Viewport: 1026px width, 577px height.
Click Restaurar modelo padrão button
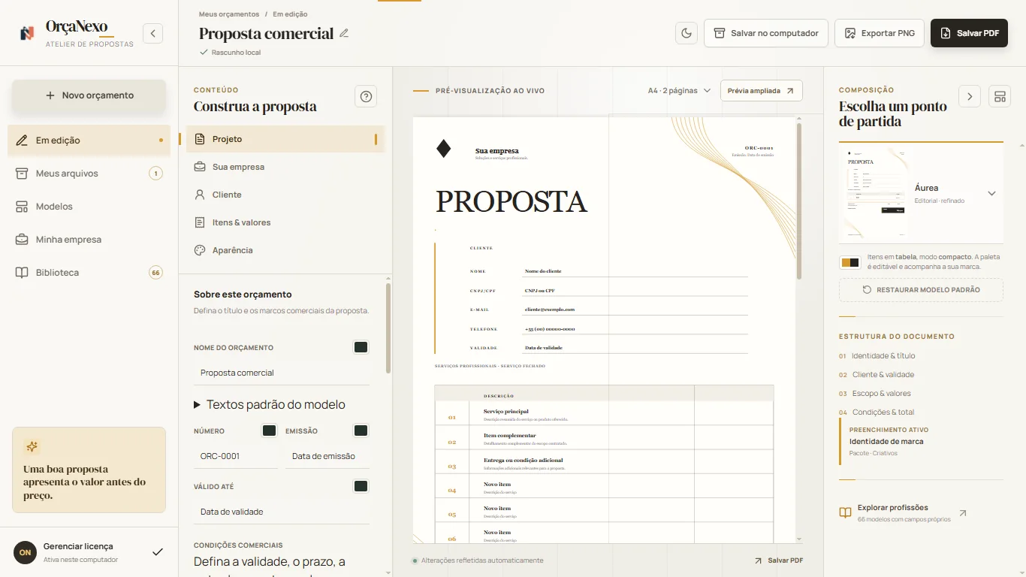(921, 290)
